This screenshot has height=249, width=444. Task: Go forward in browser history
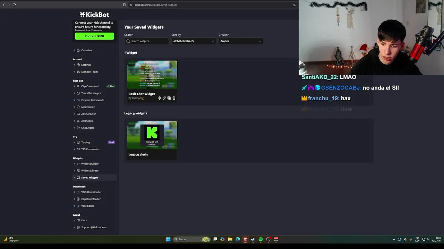coord(9,5)
